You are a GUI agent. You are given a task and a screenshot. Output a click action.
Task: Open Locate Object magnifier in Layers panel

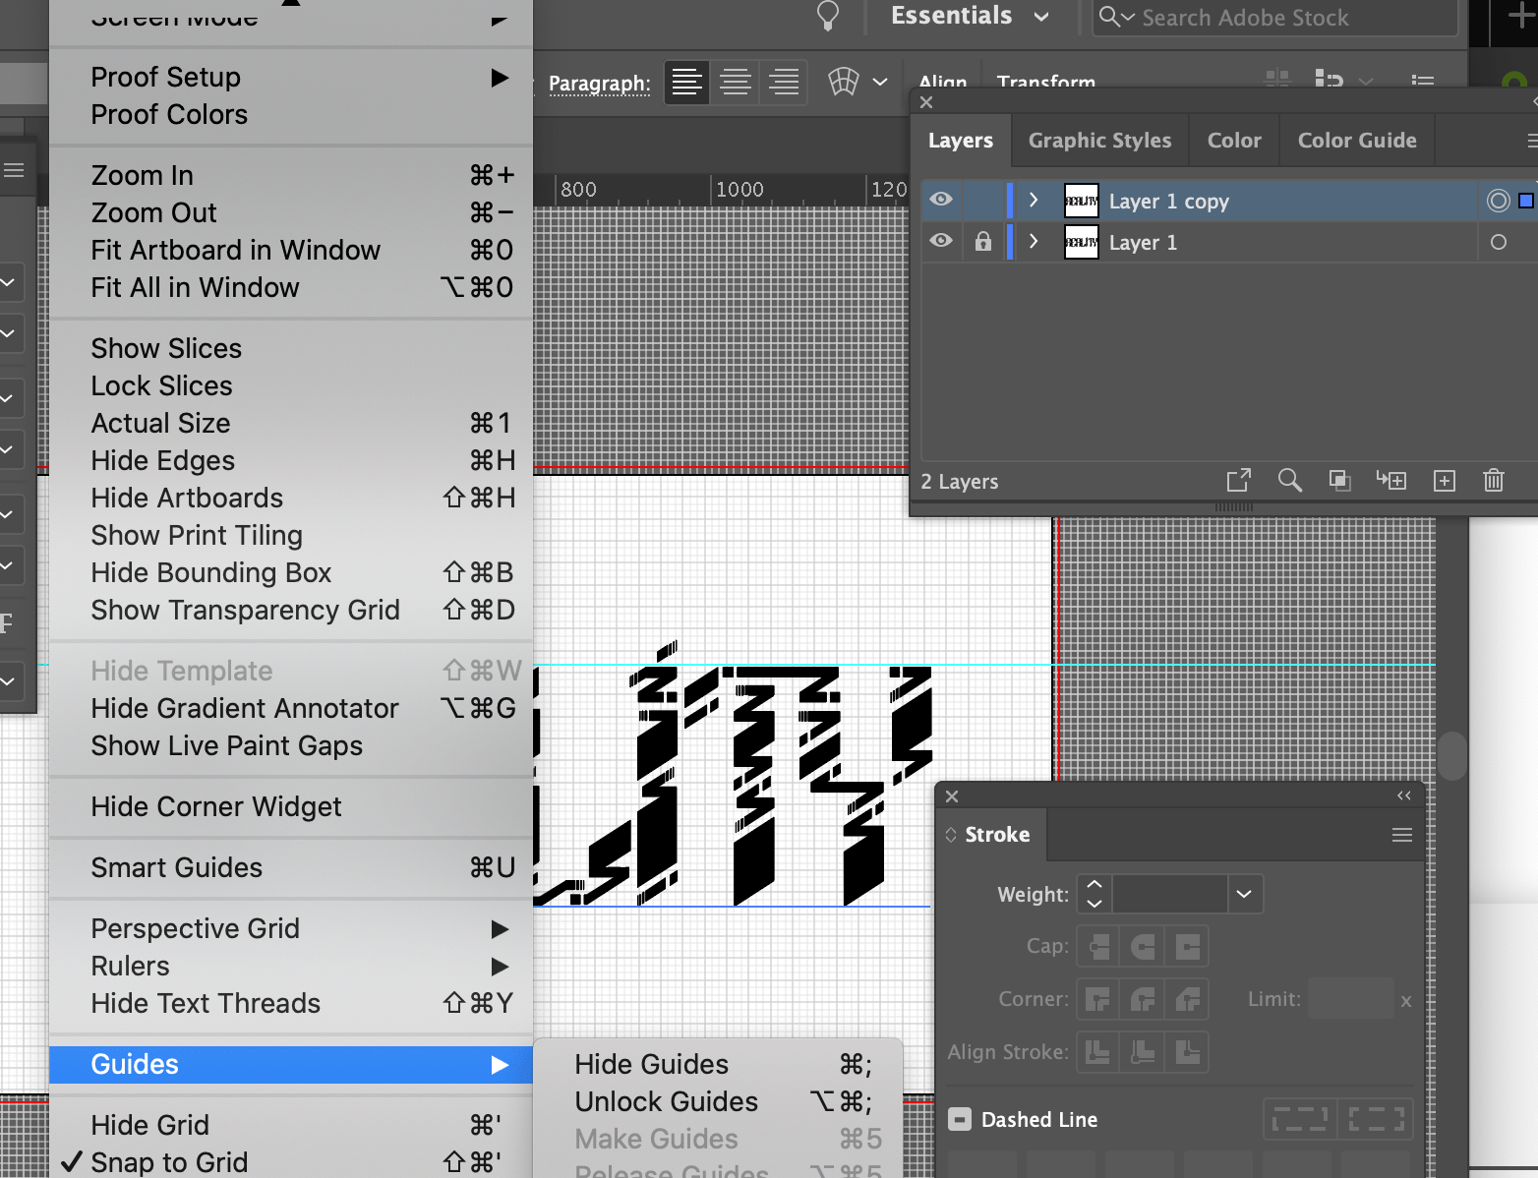[x=1290, y=481]
